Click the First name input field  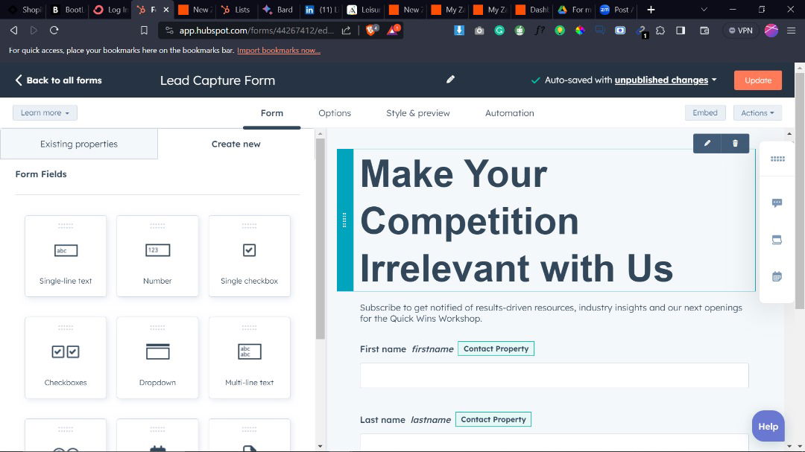point(554,375)
